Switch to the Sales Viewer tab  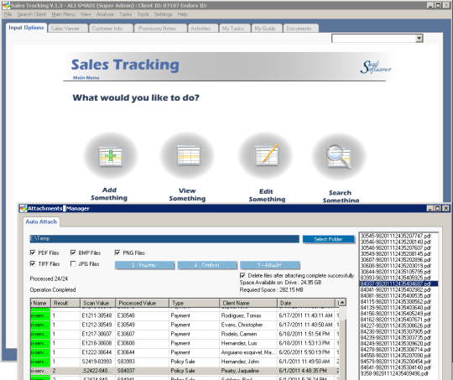(68, 29)
